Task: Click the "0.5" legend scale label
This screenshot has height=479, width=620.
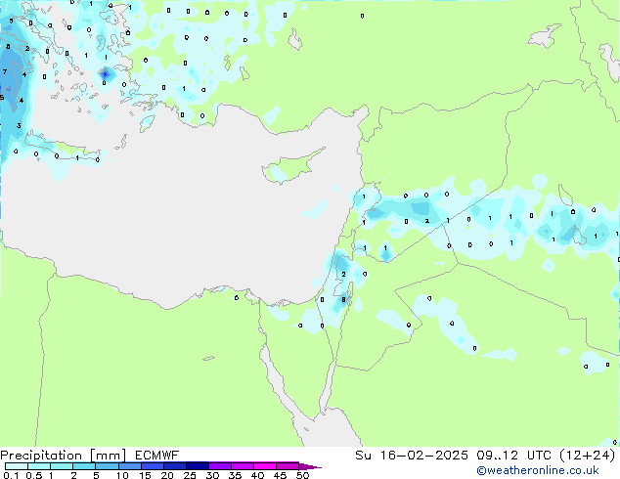Action: 34,475
